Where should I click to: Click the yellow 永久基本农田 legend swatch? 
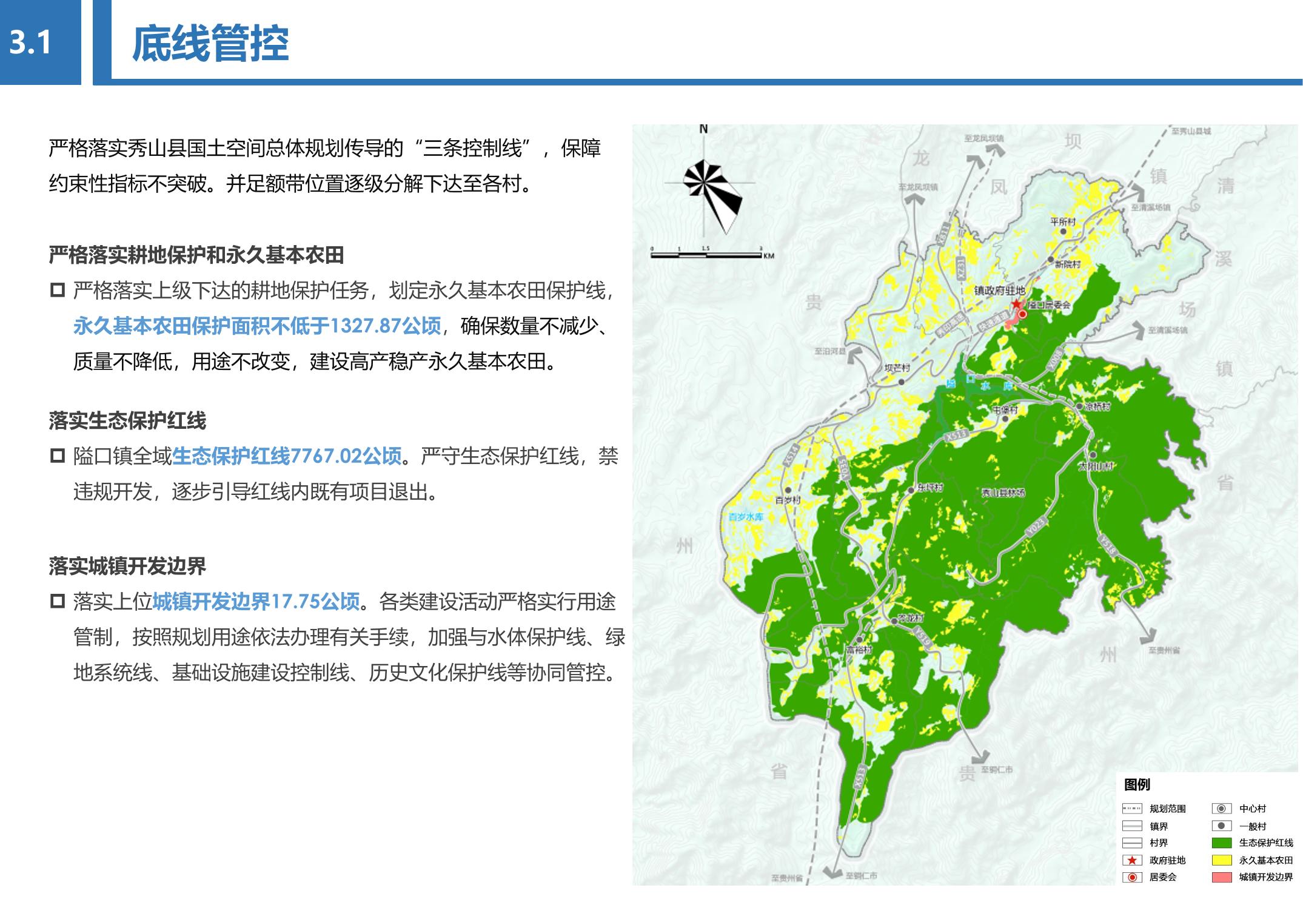pyautogui.click(x=1221, y=860)
